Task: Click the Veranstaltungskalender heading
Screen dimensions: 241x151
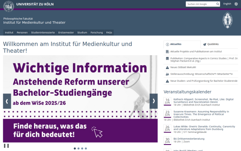Action: pyautogui.click(x=188, y=92)
